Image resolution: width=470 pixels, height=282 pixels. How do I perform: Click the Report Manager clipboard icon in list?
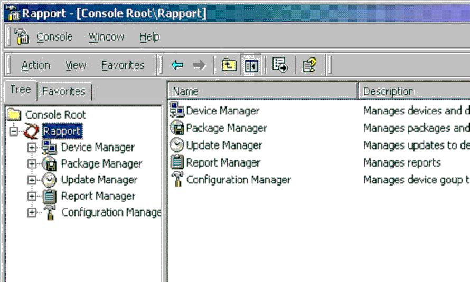[x=177, y=162]
